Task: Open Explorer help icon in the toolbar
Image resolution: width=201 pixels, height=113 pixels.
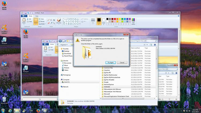Action: [155, 45]
